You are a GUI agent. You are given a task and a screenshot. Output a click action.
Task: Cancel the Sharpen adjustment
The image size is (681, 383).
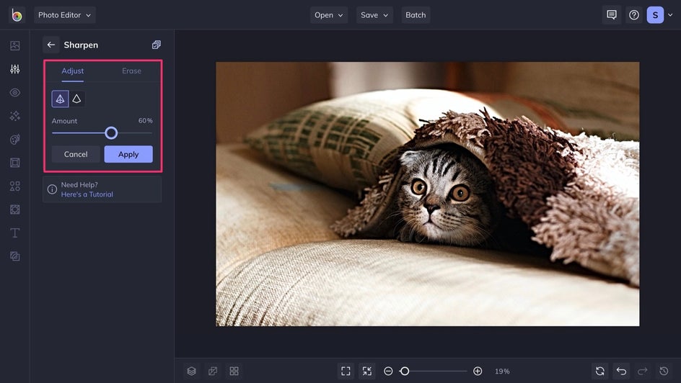(76, 154)
